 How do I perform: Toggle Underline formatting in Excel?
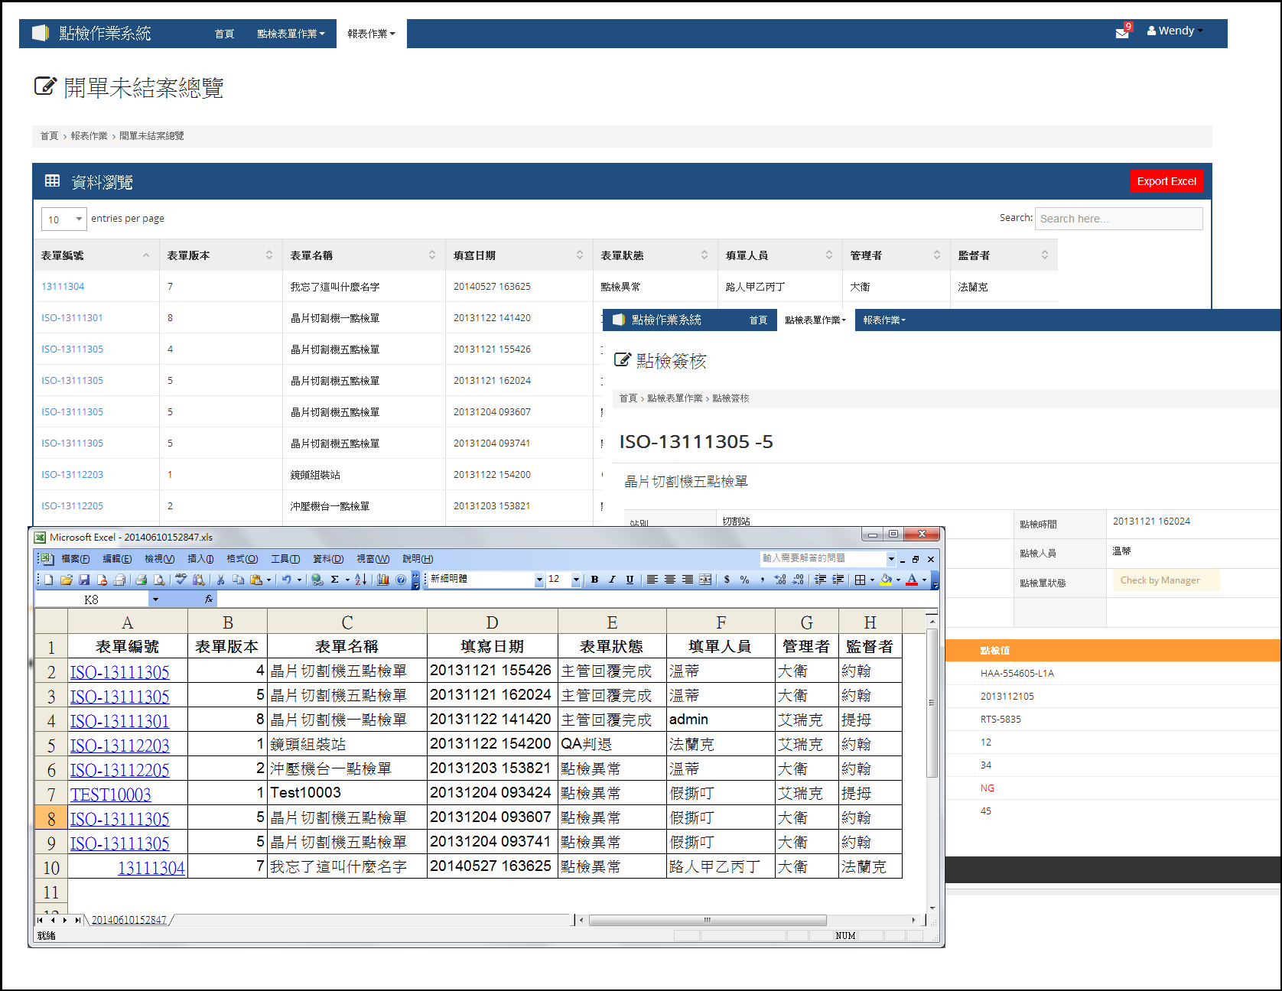click(x=630, y=580)
